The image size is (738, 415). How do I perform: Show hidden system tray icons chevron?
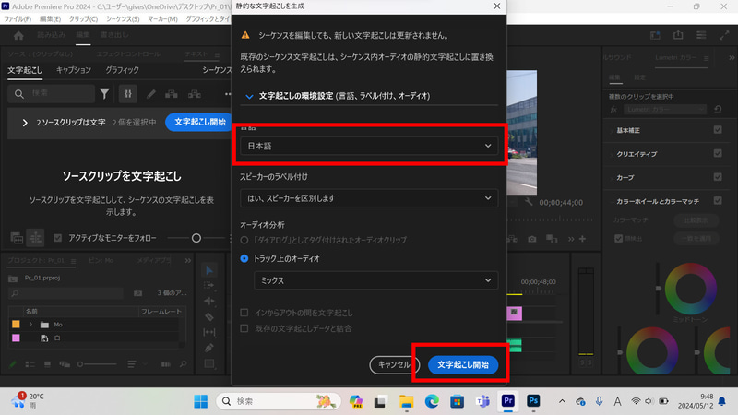562,401
